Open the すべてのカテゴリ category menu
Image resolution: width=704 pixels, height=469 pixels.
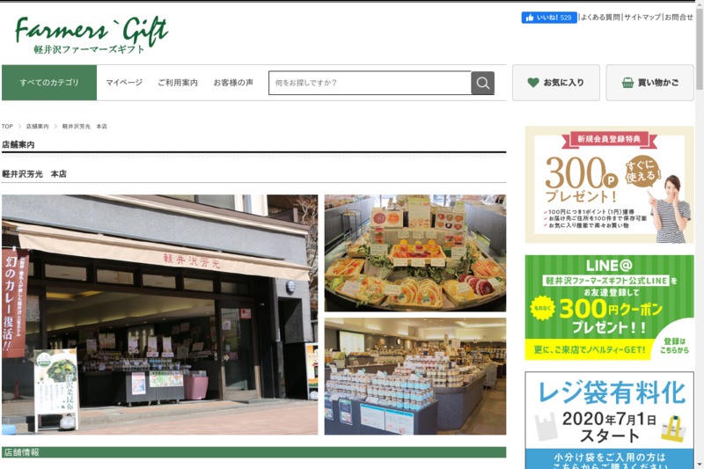[x=49, y=83]
